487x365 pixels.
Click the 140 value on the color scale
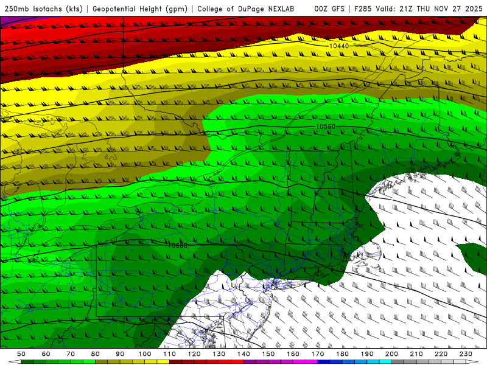click(243, 354)
